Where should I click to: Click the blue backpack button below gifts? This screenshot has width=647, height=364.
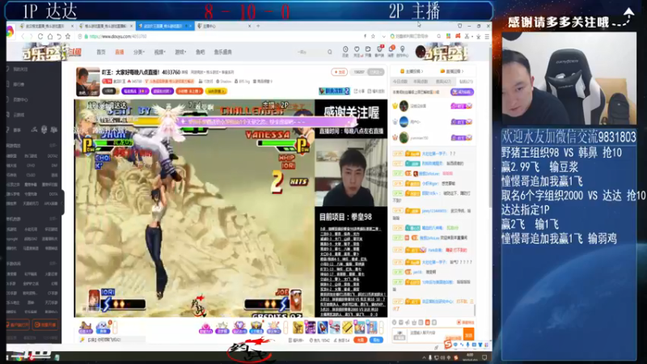tap(376, 340)
